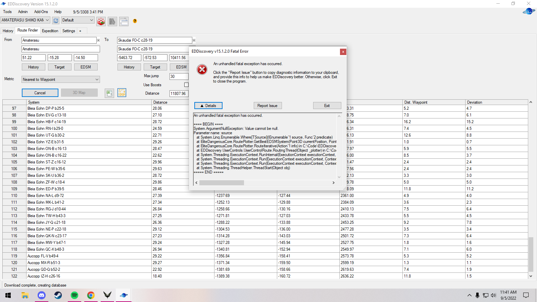Launch Elite Dangerous from the taskbar
This screenshot has width=537, height=302.
pos(107,295)
